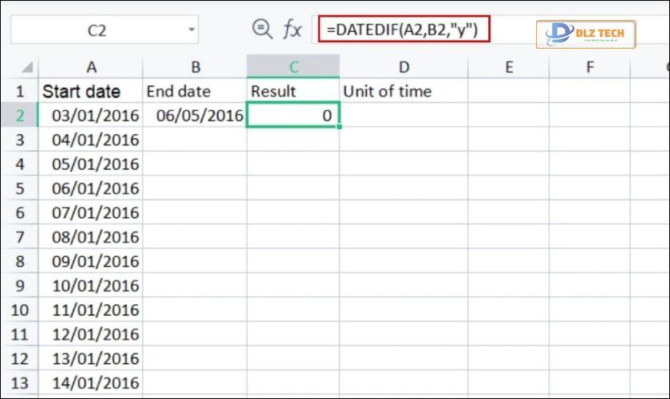Open the fx insert function button
Viewport: 670px width, 399px height.
click(292, 30)
